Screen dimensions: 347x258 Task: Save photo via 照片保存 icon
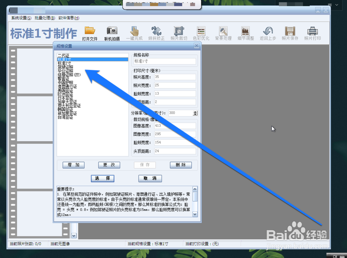click(290, 33)
